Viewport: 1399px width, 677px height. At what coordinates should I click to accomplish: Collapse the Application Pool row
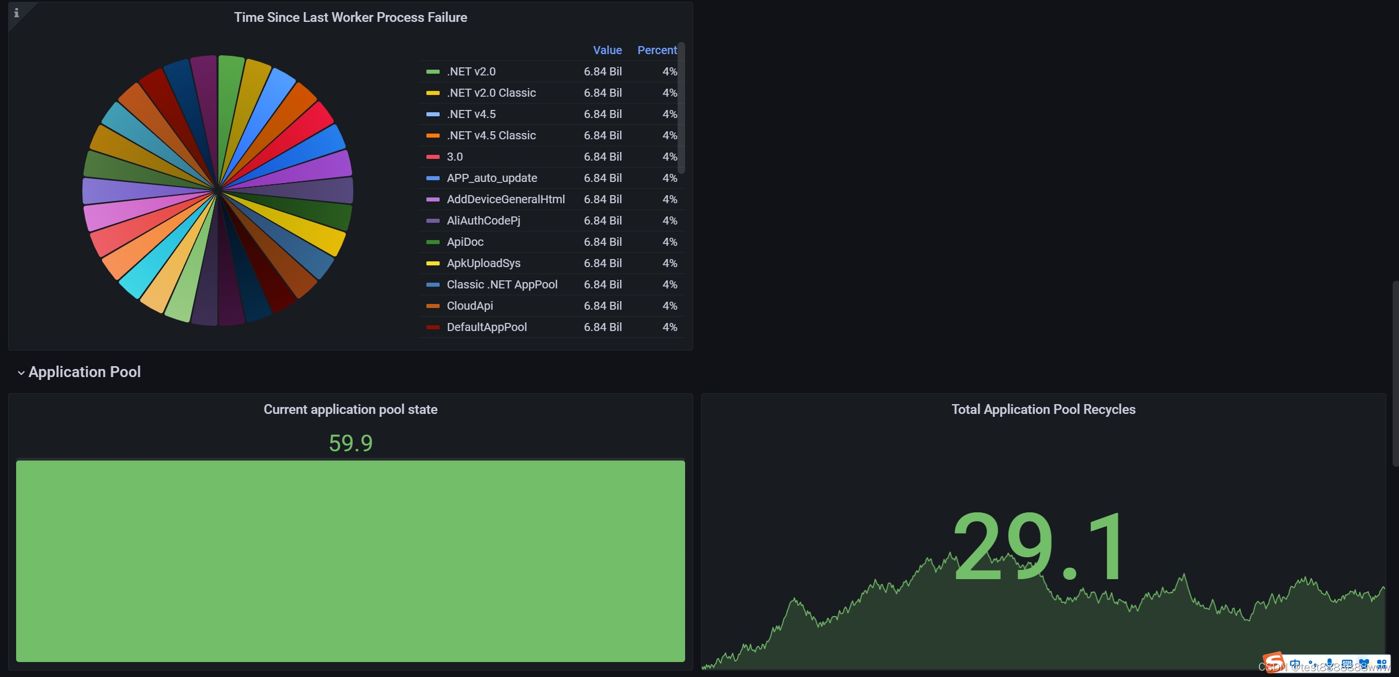point(21,372)
